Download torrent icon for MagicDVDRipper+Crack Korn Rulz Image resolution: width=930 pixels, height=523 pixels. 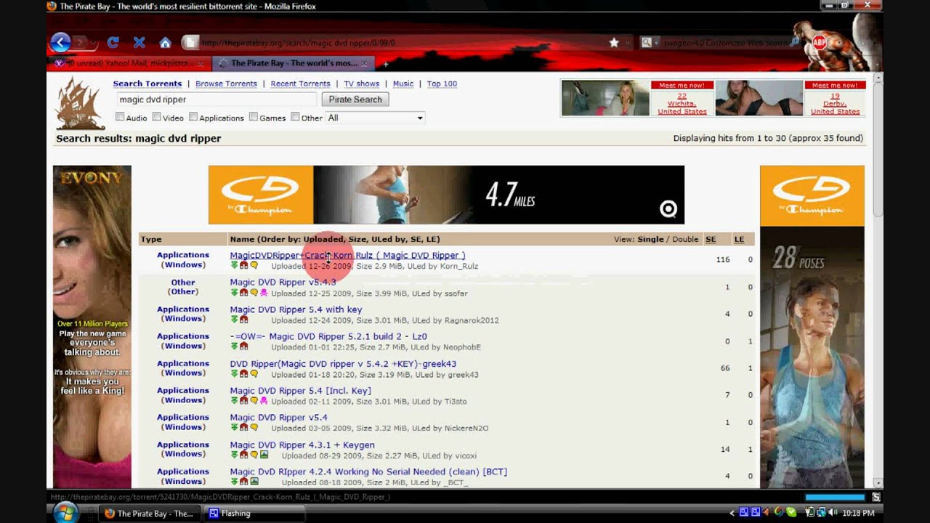click(234, 266)
